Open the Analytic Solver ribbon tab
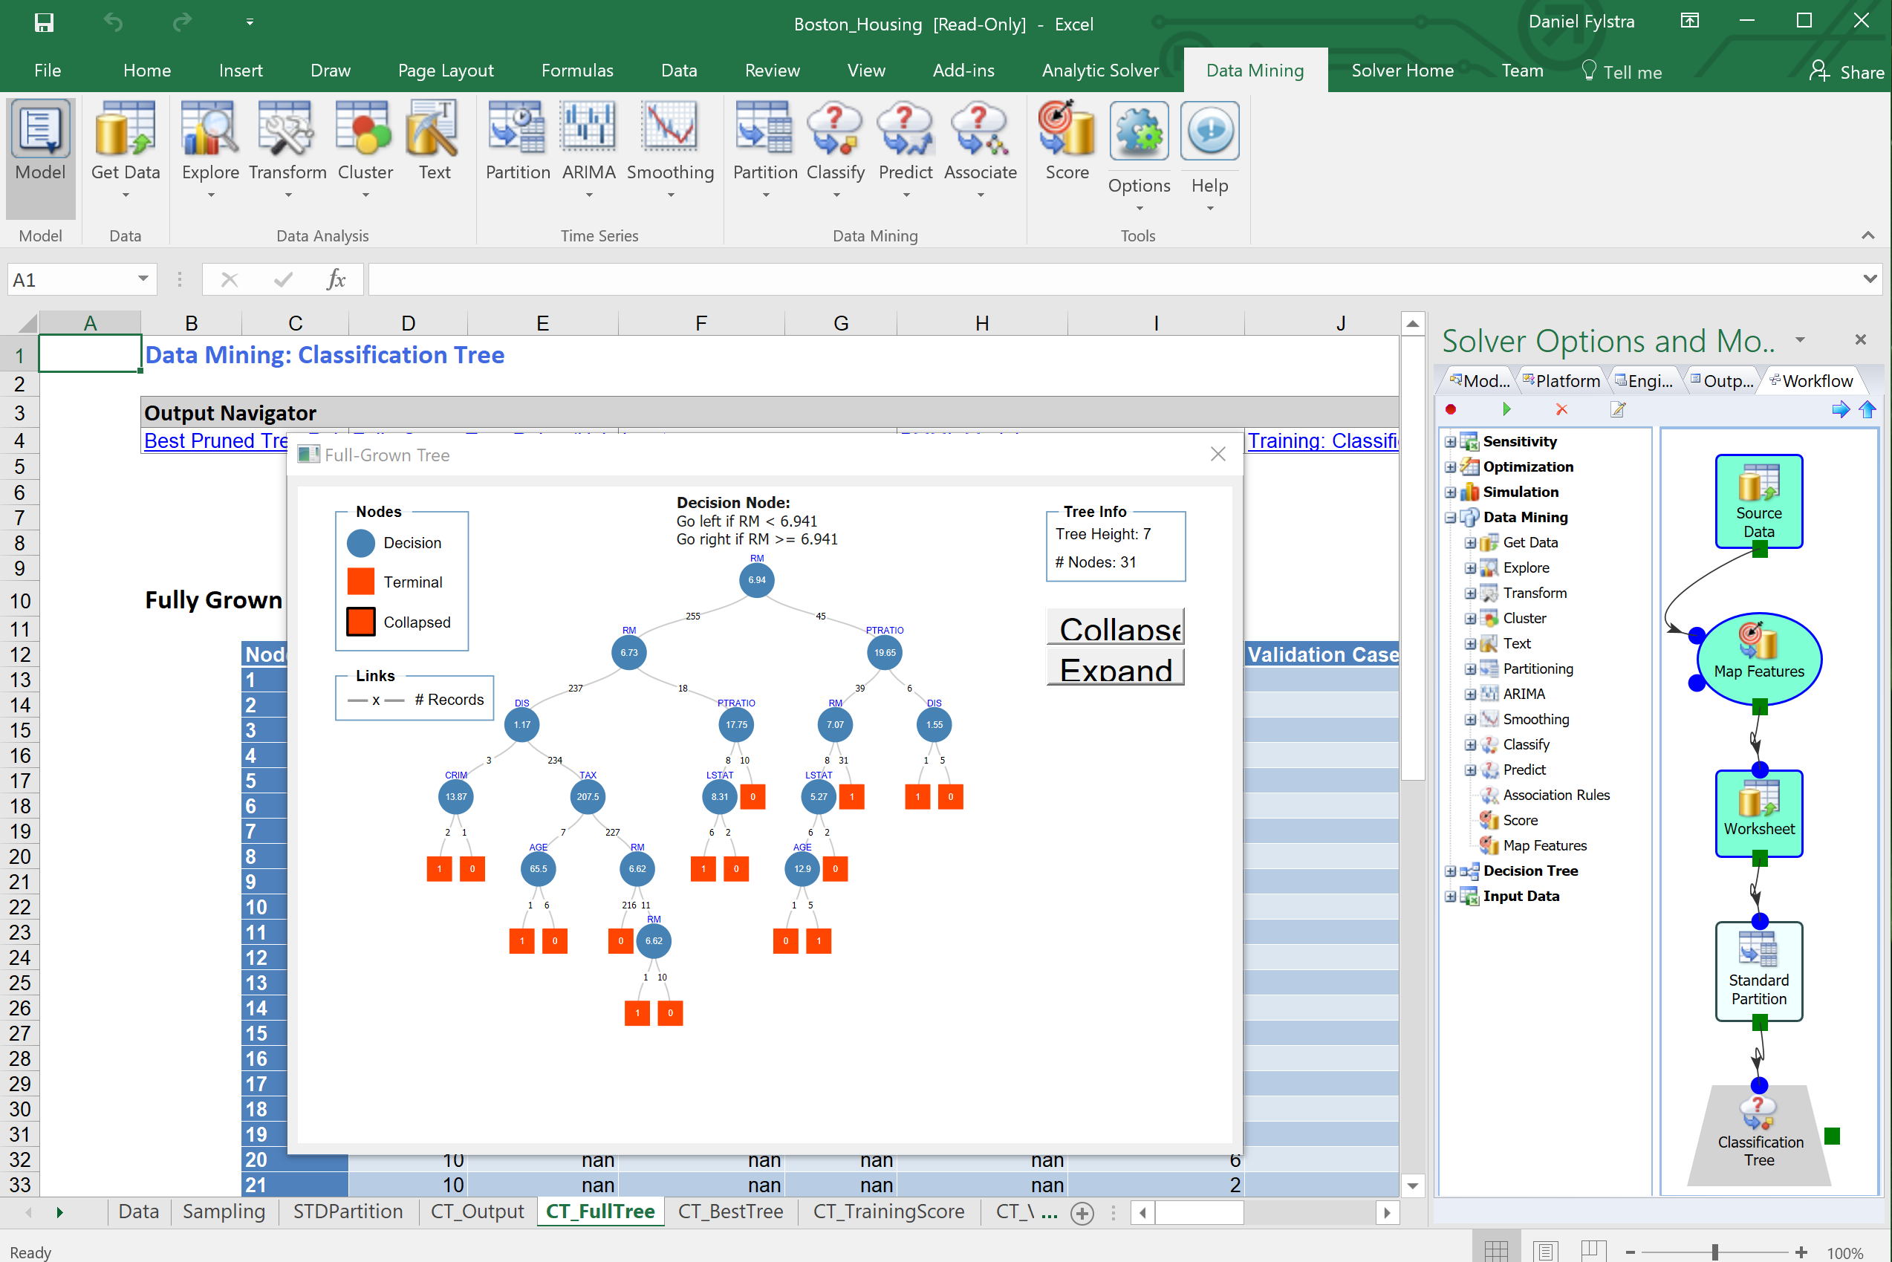 click(1099, 71)
